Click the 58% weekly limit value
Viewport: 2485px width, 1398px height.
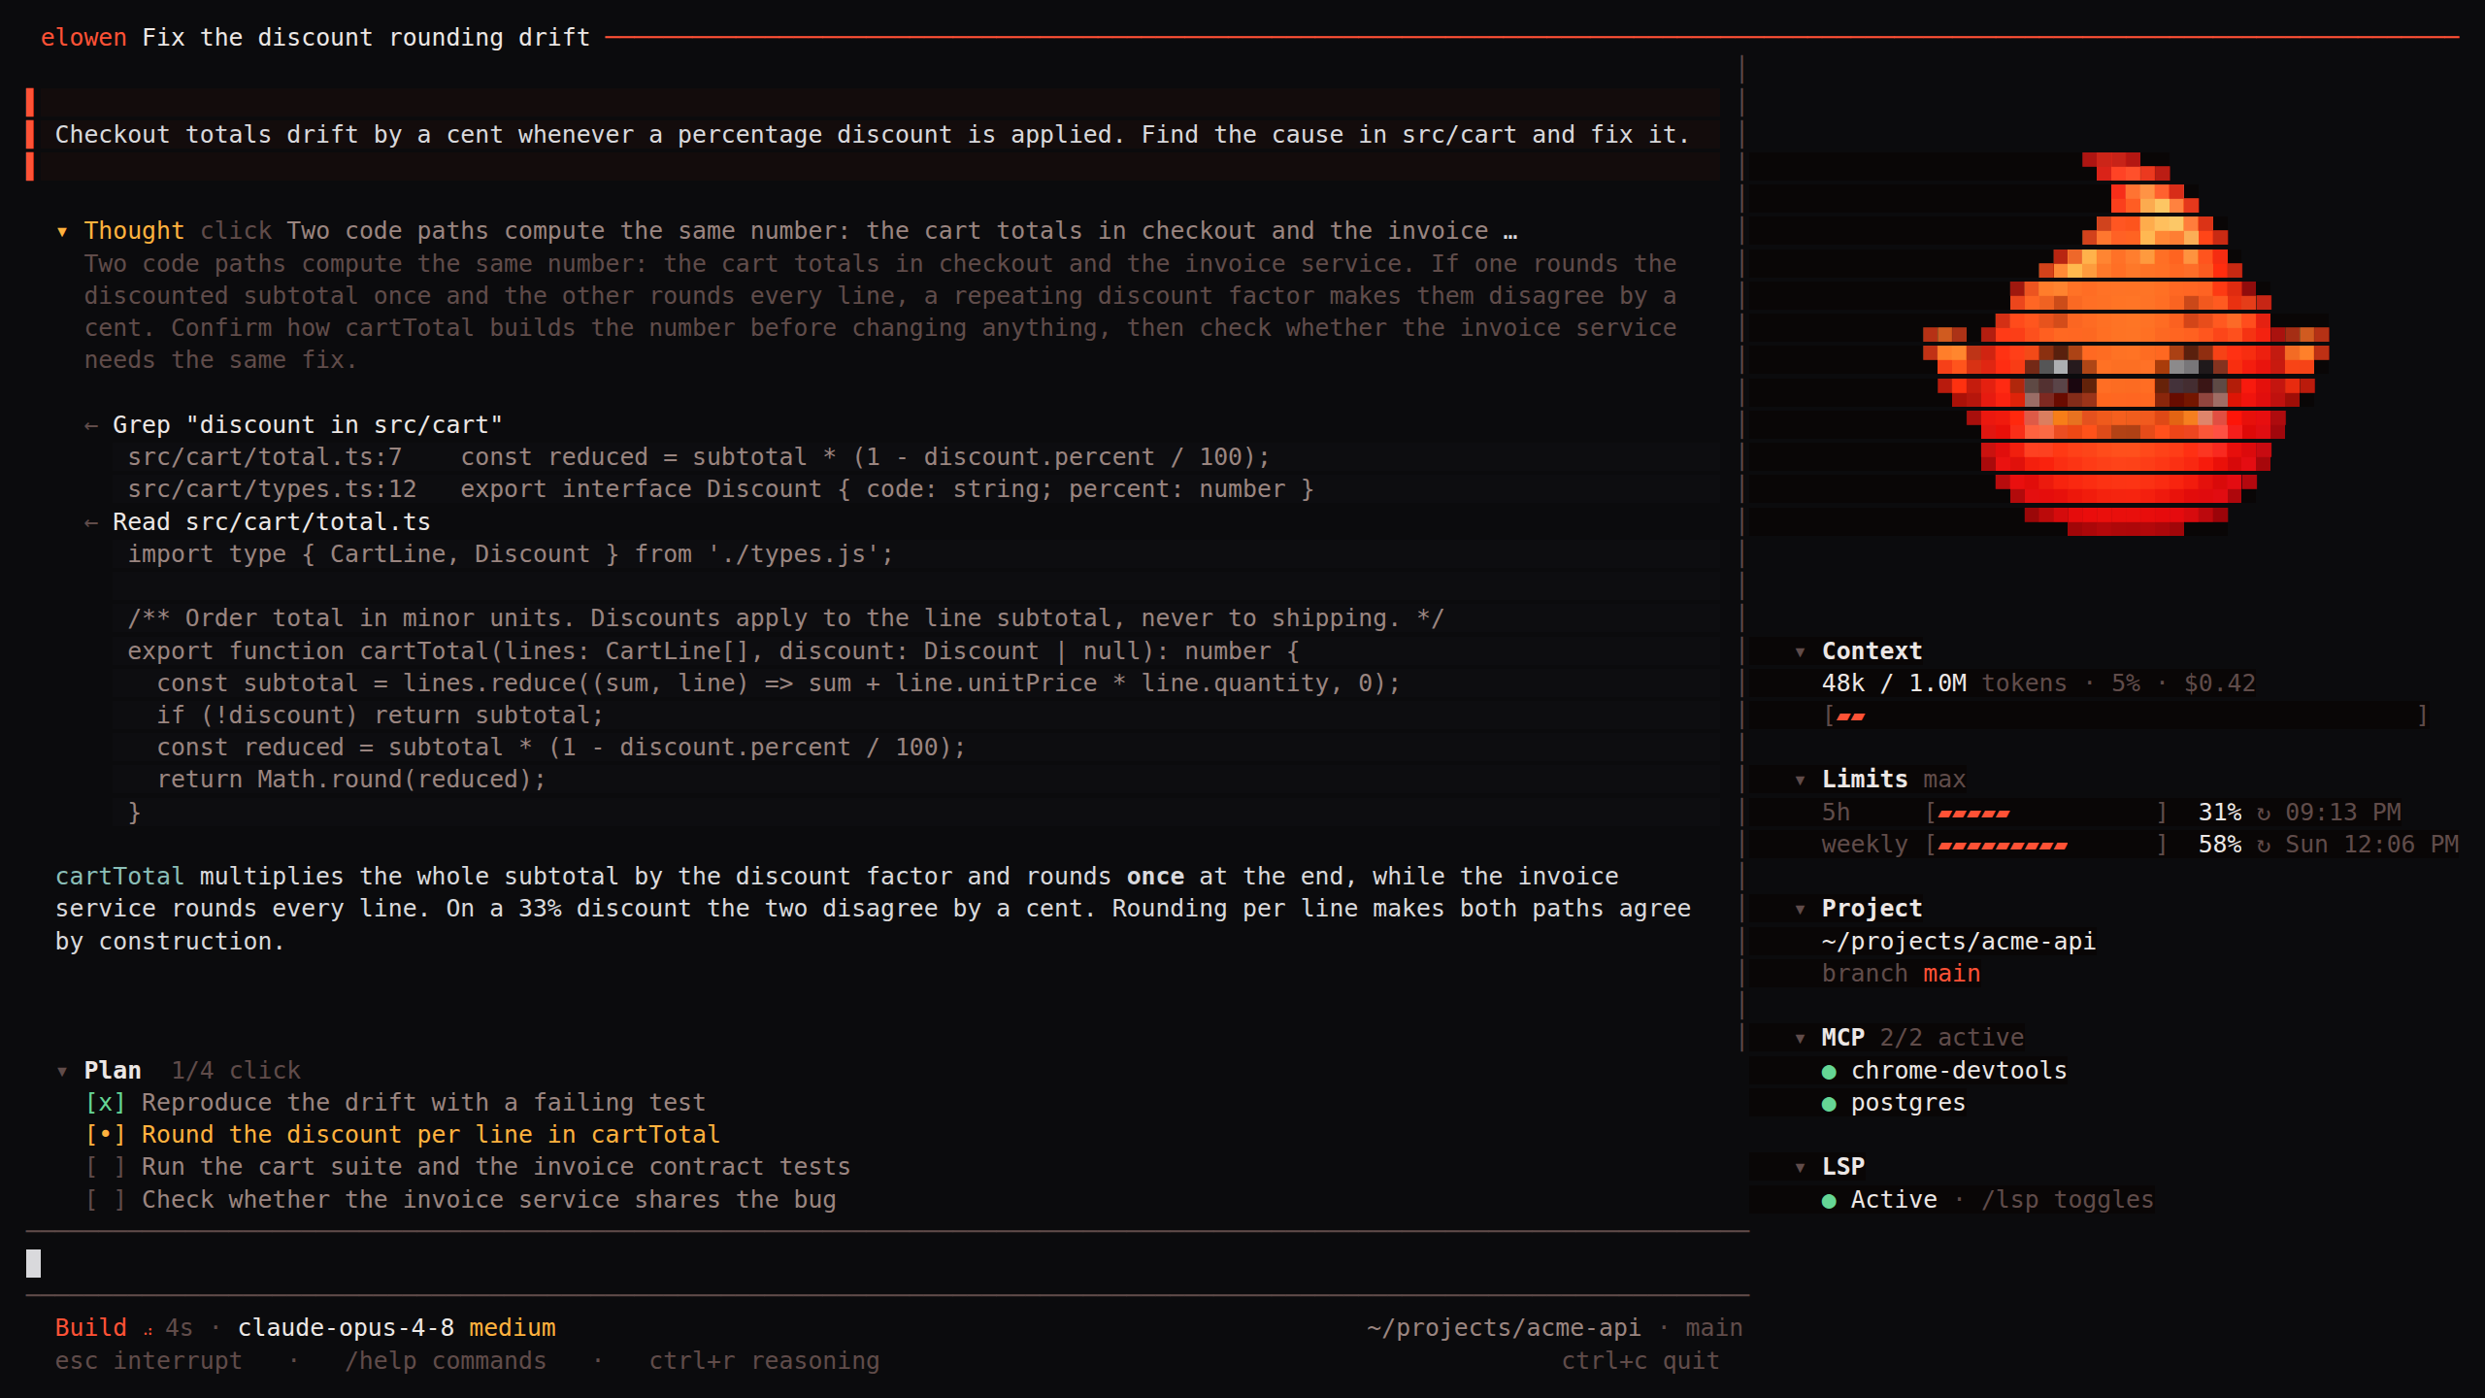point(2220,845)
